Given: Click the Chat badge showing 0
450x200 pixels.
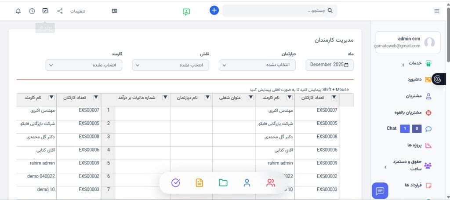Looking at the screenshot, I should (417, 129).
